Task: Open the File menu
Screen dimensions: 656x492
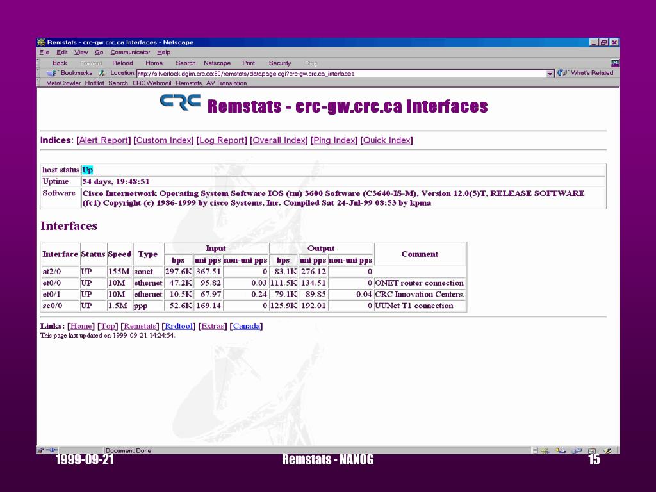Action: pyautogui.click(x=44, y=53)
